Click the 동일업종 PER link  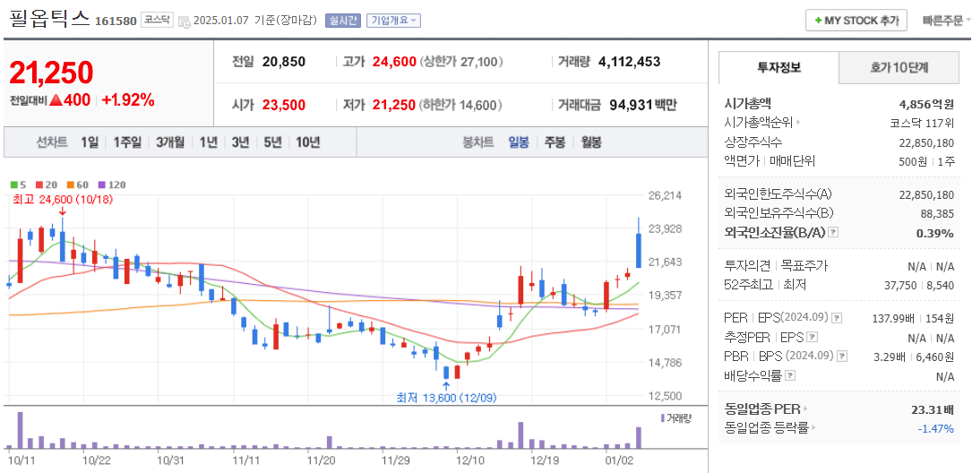pos(761,409)
